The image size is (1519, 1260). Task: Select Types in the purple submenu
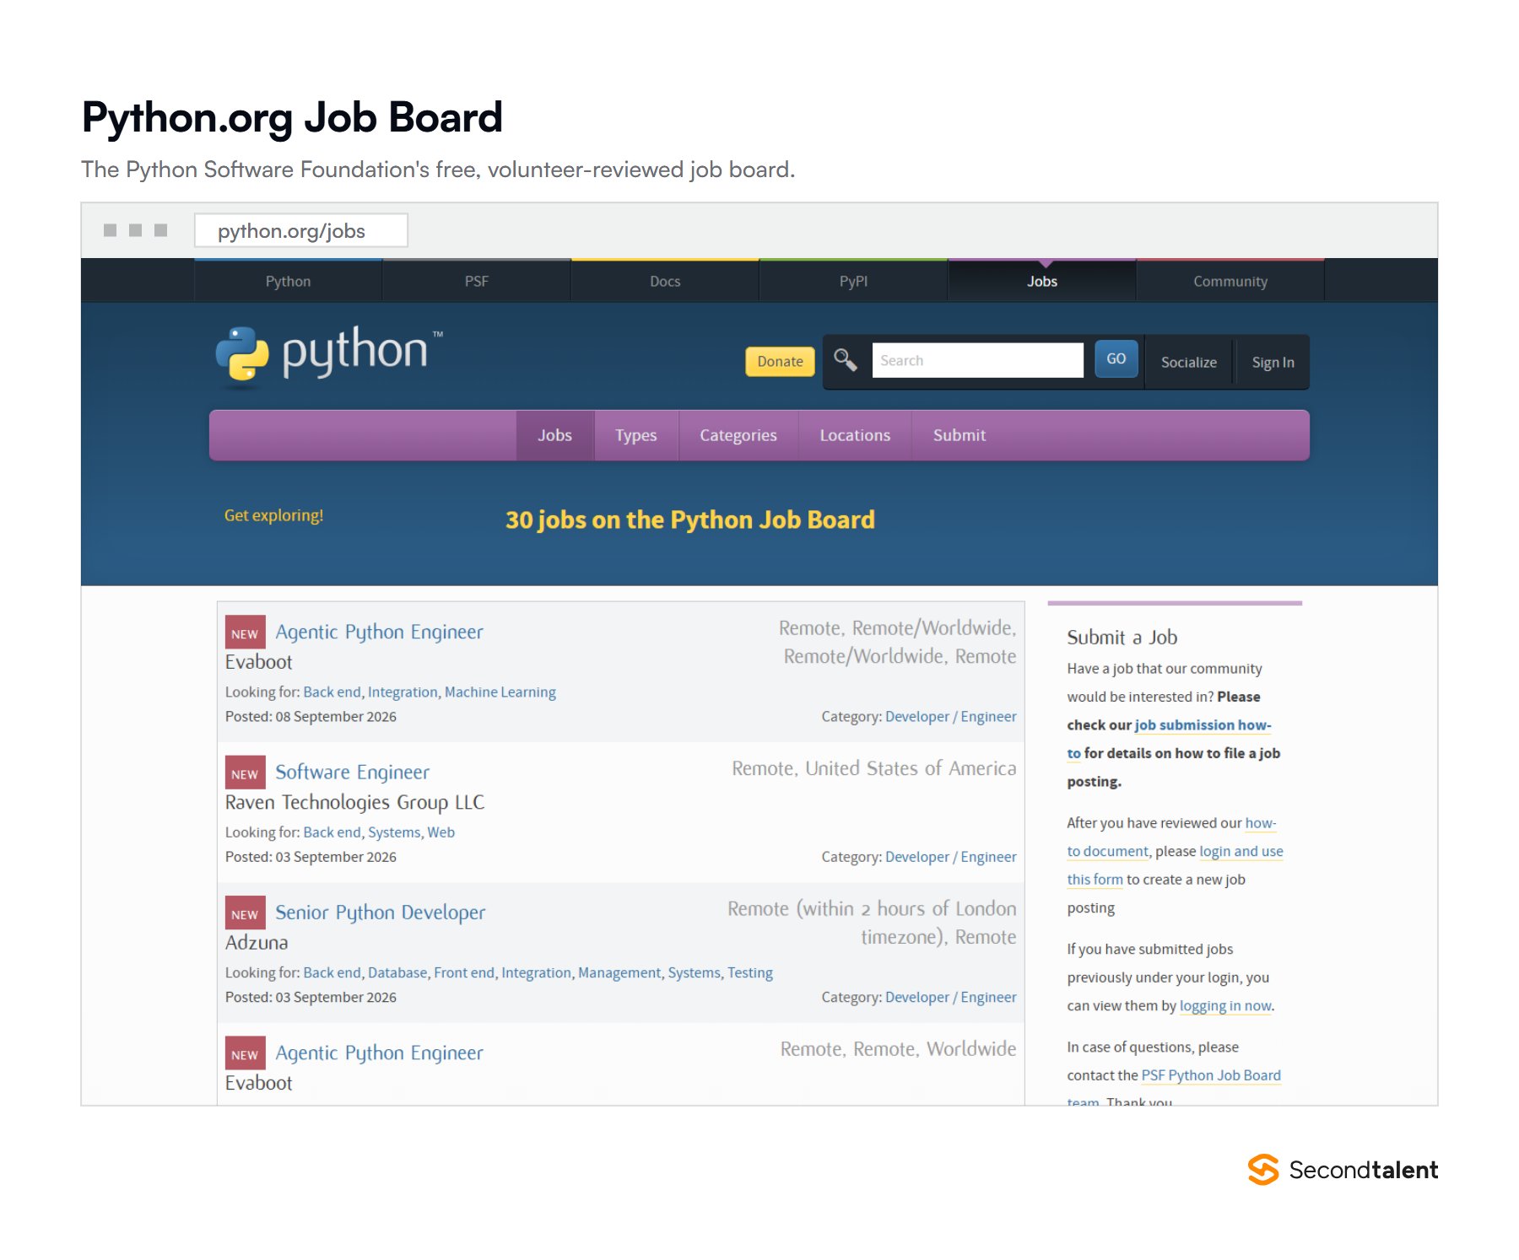pyautogui.click(x=635, y=435)
